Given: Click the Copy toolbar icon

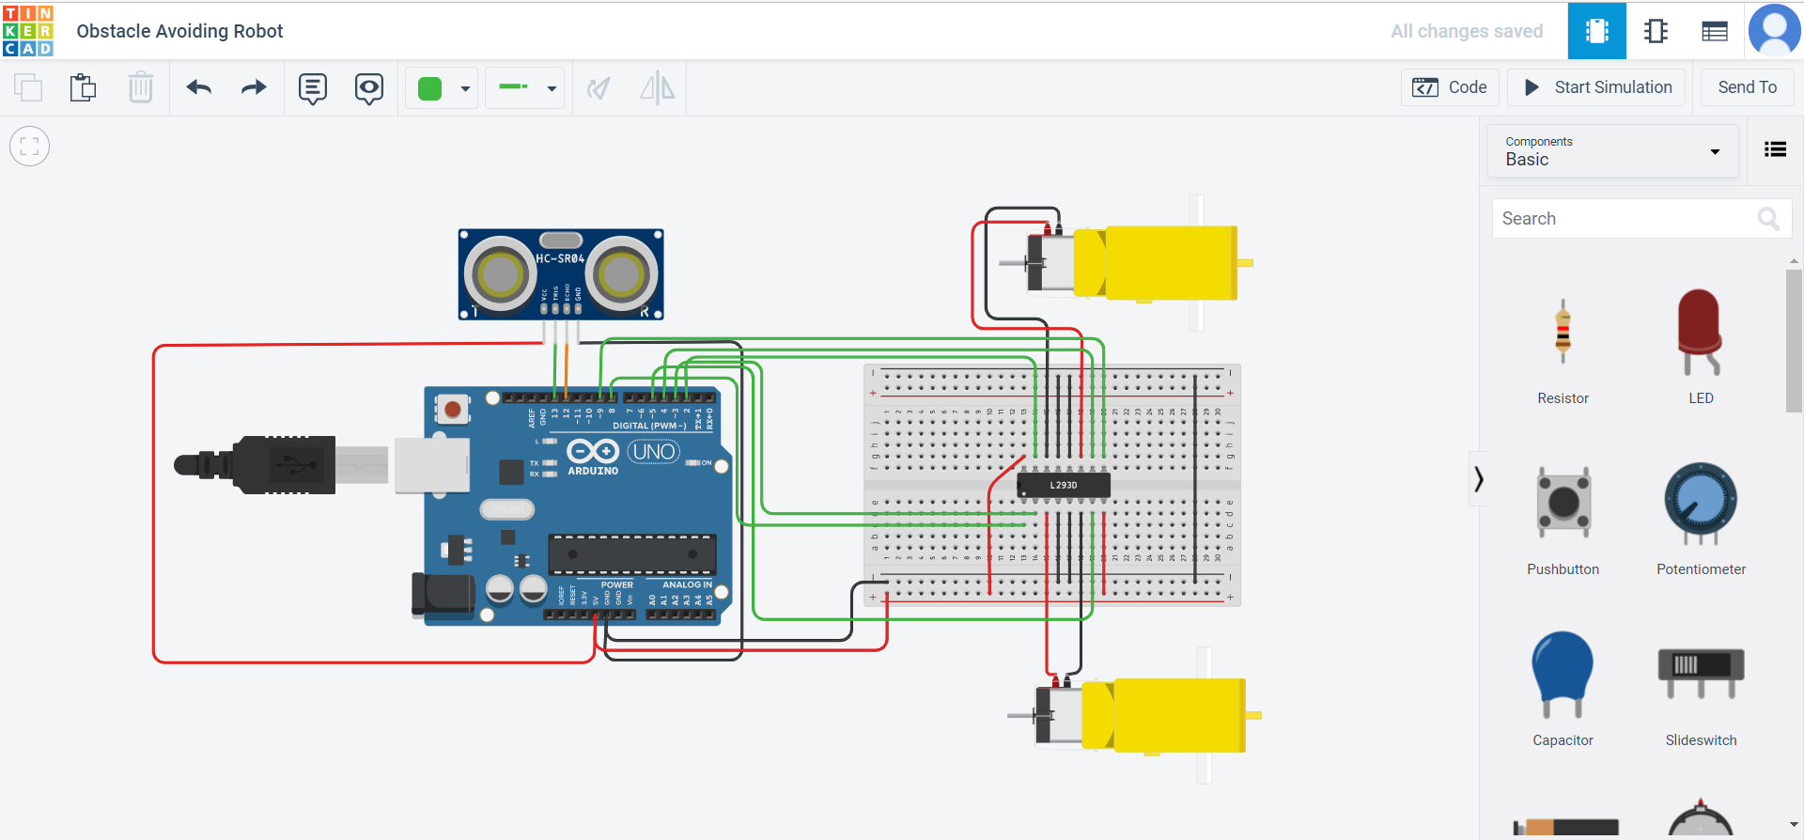Looking at the screenshot, I should 28,87.
